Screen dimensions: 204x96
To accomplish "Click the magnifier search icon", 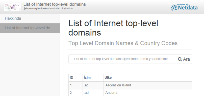I will coord(180,59).
